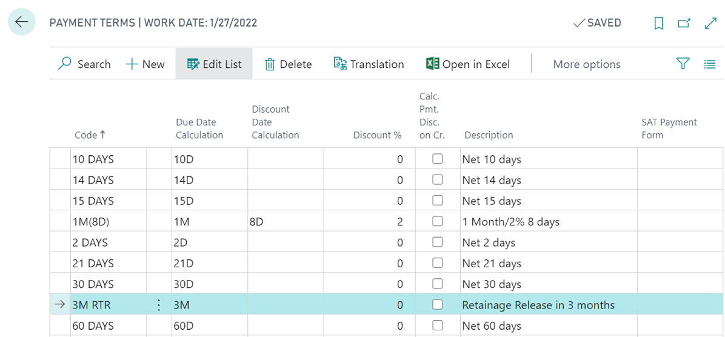Check Calc. Pmt. Disc. for 10 DAYS
The height and width of the screenshot is (337, 725).
point(437,159)
